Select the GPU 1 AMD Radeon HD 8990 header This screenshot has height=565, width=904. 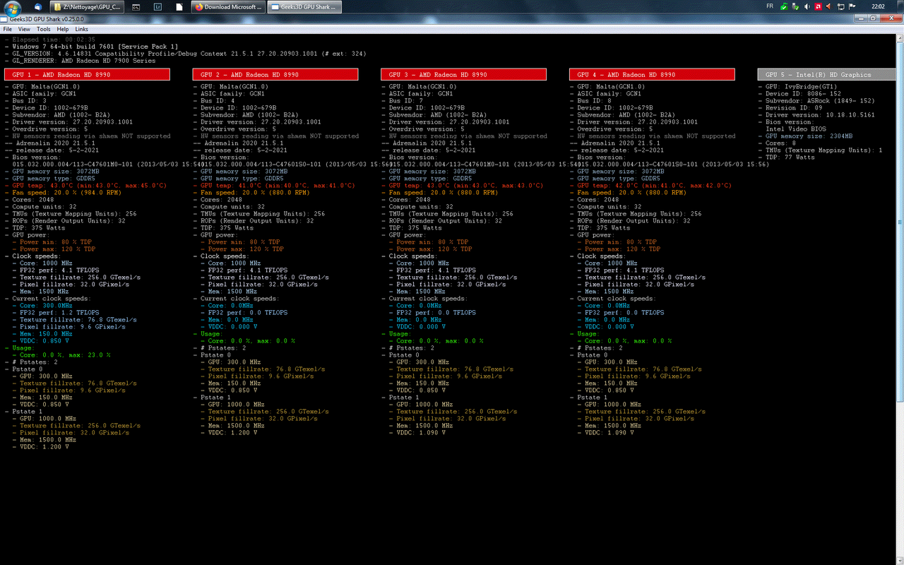(x=87, y=74)
